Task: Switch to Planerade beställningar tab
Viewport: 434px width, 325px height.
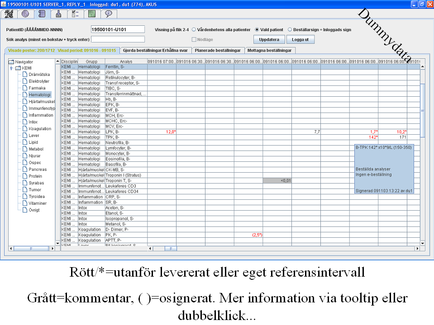Action: click(218, 50)
